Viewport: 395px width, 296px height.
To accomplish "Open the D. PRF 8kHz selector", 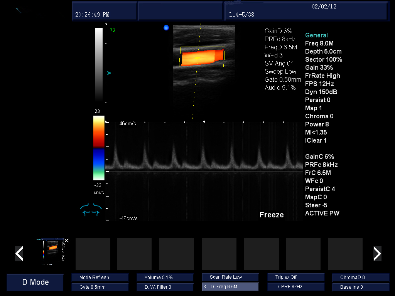I will (296, 287).
